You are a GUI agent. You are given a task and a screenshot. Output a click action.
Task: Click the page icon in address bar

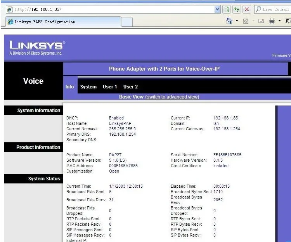(x=10, y=9)
